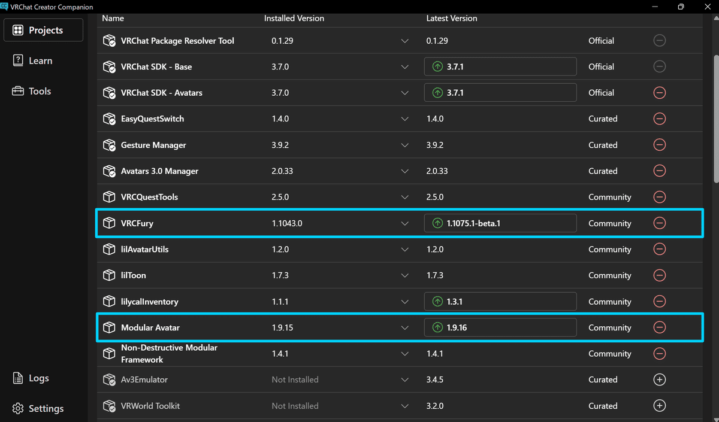Open version dropdown for EasyQuestSwitch

(x=405, y=119)
